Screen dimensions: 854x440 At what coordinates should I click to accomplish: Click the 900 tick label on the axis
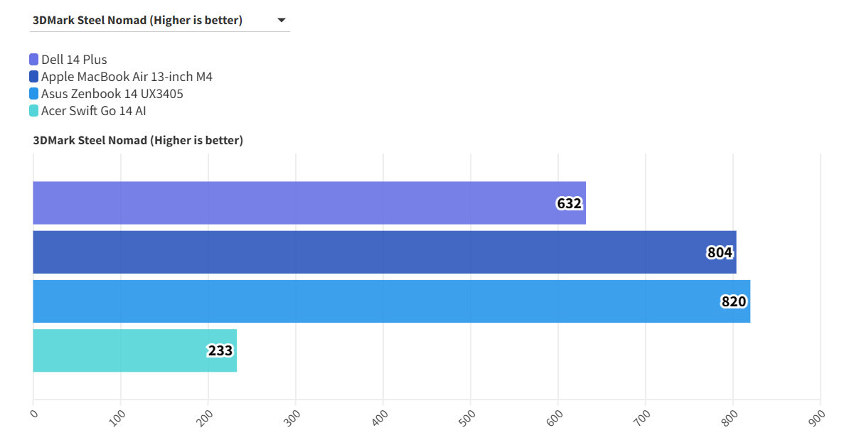pyautogui.click(x=816, y=417)
